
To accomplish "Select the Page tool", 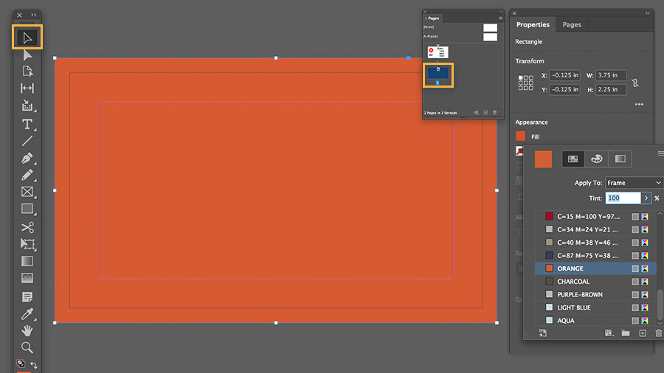I will pos(27,71).
